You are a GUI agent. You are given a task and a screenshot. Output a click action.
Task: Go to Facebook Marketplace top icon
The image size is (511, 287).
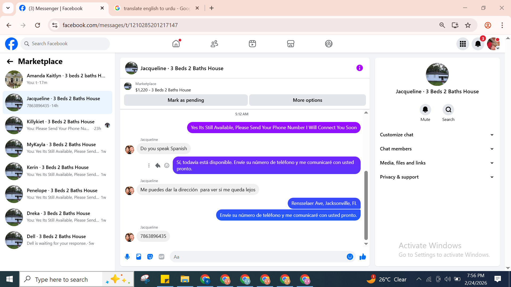(291, 44)
